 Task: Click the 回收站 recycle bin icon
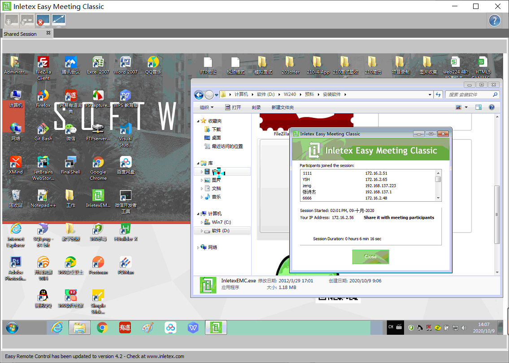point(16,199)
